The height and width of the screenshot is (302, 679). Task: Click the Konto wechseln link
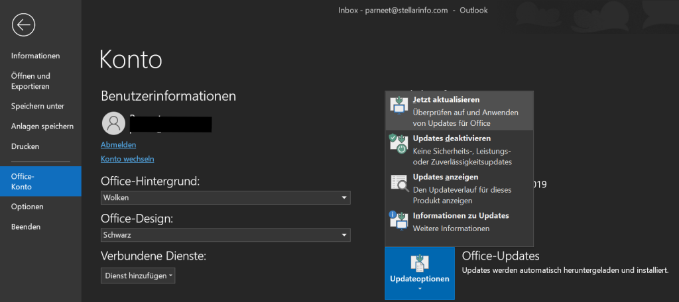point(127,159)
